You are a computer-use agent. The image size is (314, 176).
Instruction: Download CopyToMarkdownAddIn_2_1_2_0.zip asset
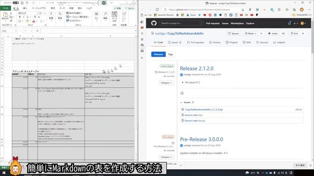(204, 110)
